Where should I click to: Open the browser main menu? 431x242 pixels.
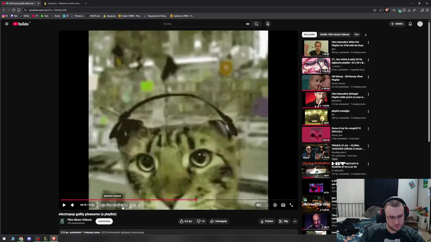427,10
